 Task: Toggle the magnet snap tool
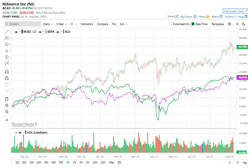click(7, 72)
